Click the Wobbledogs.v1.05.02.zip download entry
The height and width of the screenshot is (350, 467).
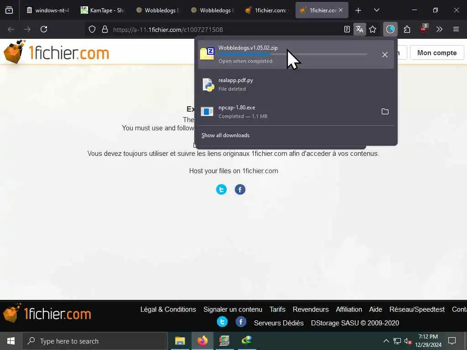click(296, 55)
